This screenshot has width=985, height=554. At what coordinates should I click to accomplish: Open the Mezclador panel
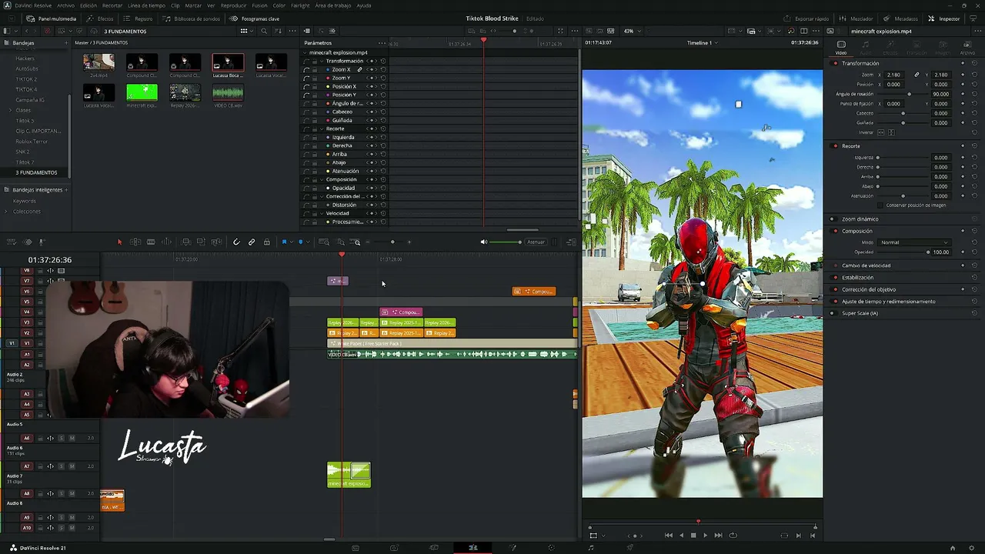pyautogui.click(x=856, y=18)
